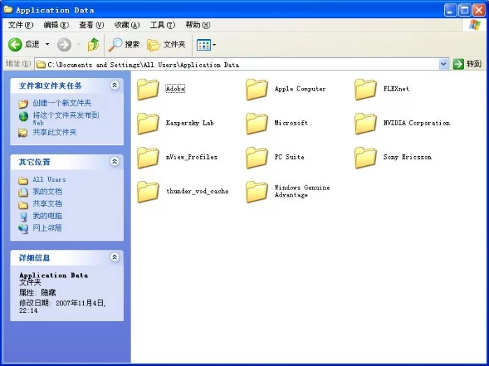Click the NVIDIA Corporation folder name
This screenshot has height=366, width=489.
point(416,123)
